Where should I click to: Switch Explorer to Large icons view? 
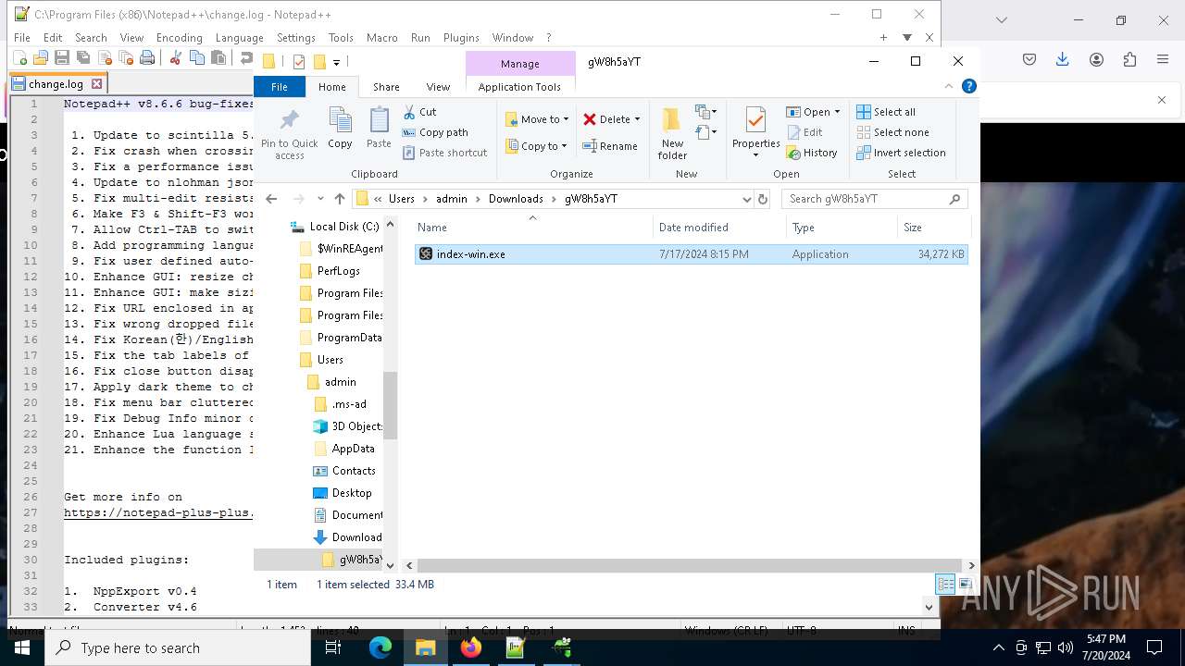pos(965,585)
